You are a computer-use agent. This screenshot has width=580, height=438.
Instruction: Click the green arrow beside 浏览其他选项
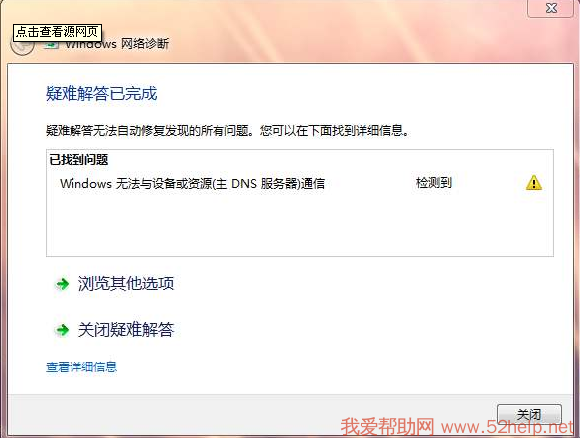coord(63,284)
